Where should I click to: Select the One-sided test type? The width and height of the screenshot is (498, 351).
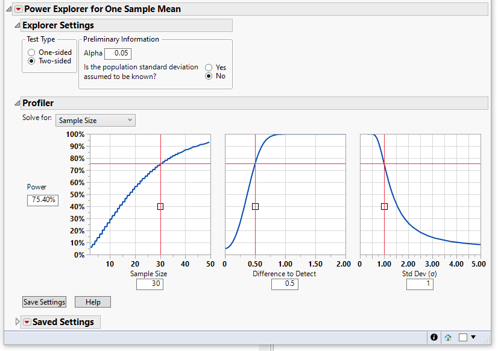(31, 52)
